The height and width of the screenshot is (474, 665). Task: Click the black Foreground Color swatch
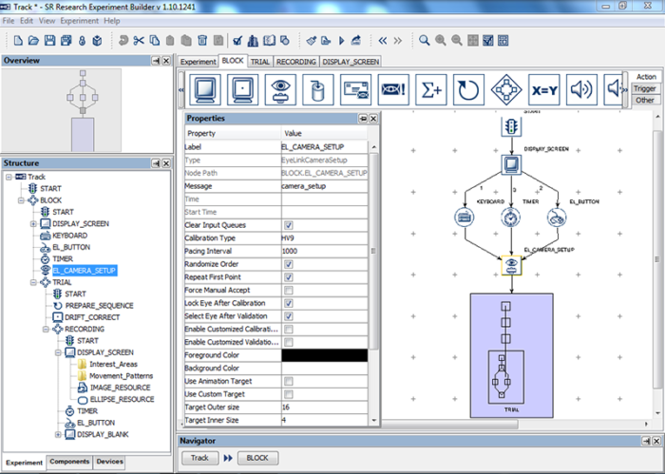[326, 354]
